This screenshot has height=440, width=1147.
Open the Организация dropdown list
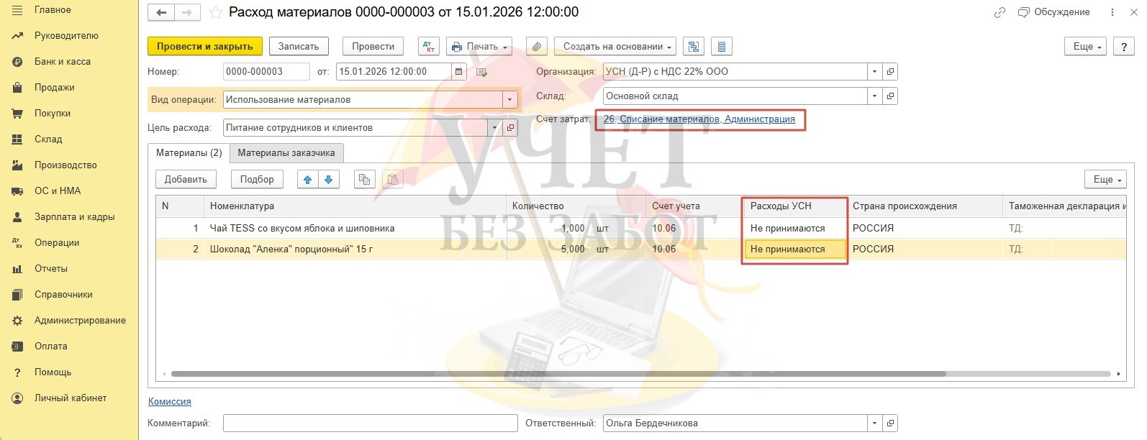(874, 72)
